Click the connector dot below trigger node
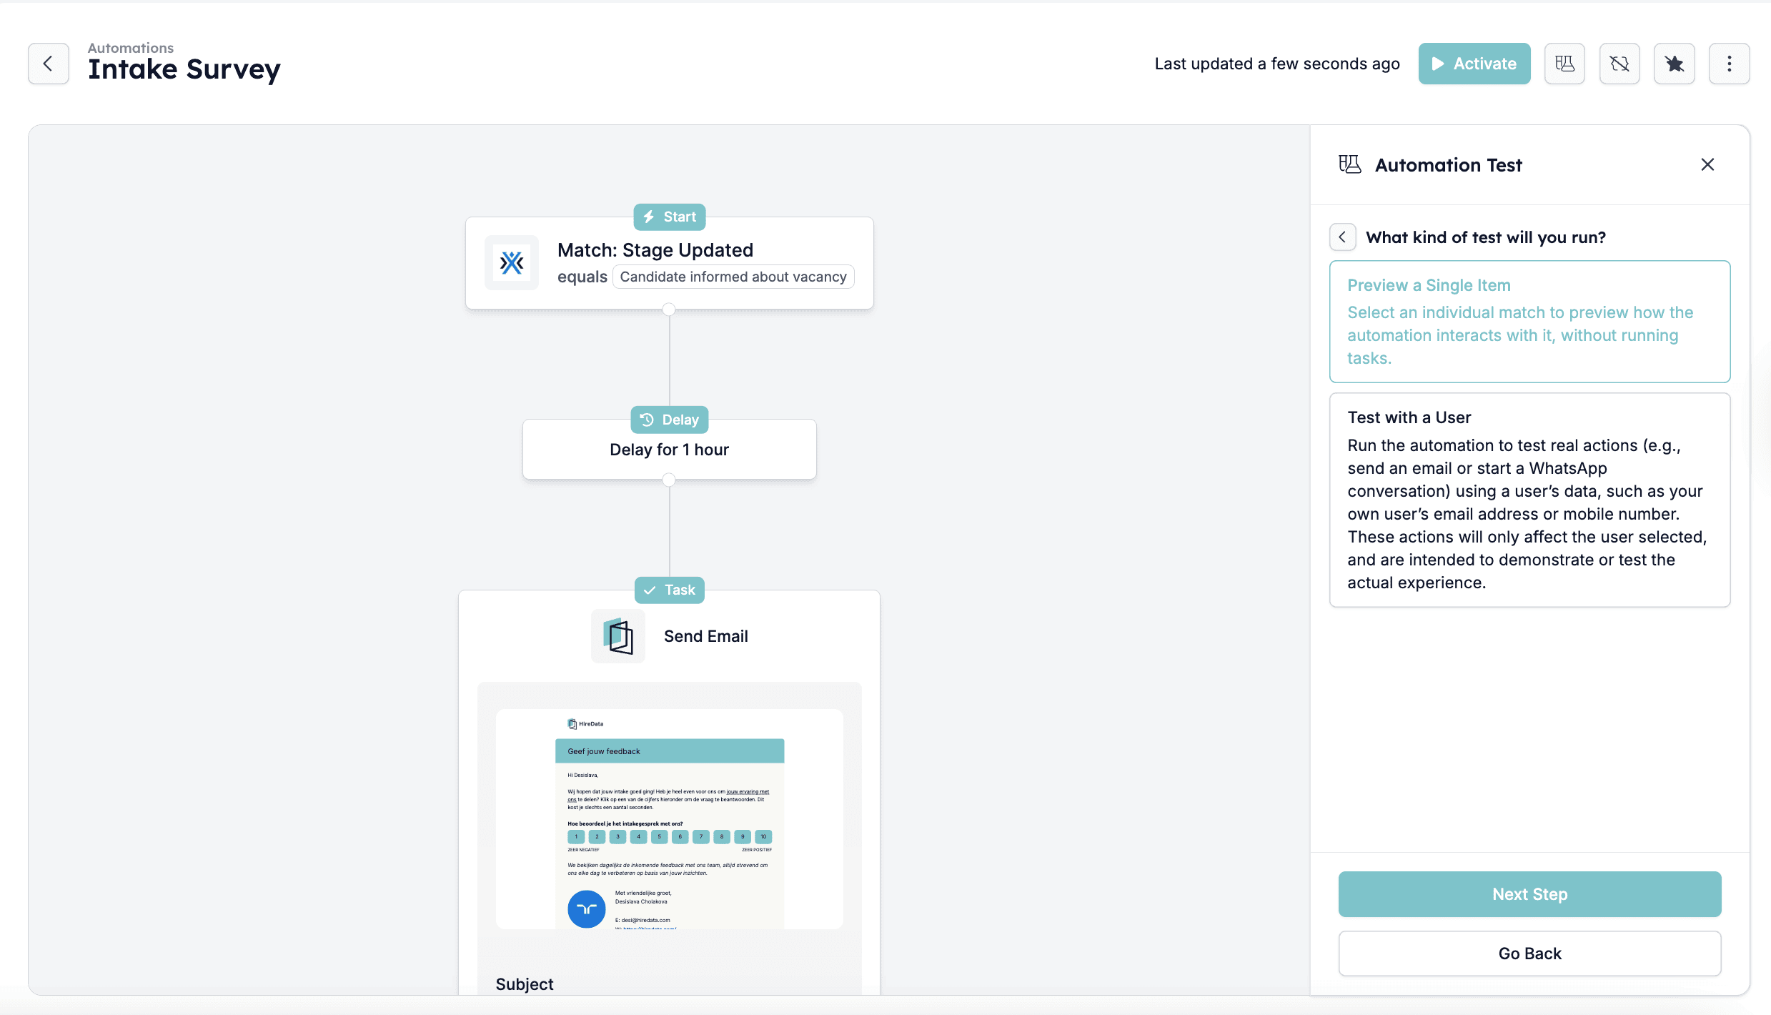This screenshot has height=1015, width=1771. click(x=669, y=310)
